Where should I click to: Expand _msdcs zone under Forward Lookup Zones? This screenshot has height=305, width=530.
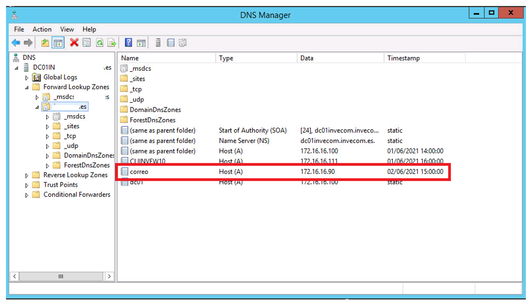[x=37, y=97]
